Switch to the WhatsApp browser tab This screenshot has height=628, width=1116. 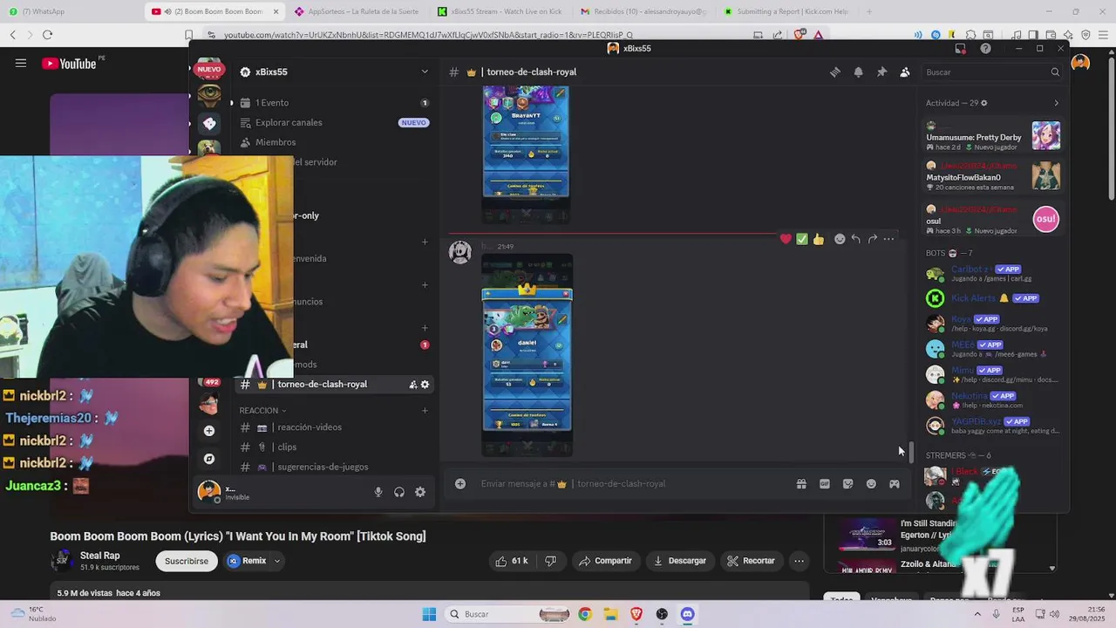[70, 11]
